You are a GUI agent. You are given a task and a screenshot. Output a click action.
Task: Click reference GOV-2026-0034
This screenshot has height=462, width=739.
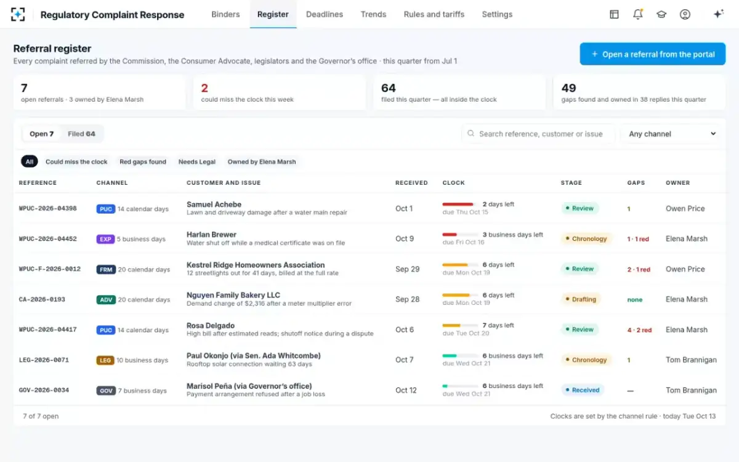click(44, 391)
